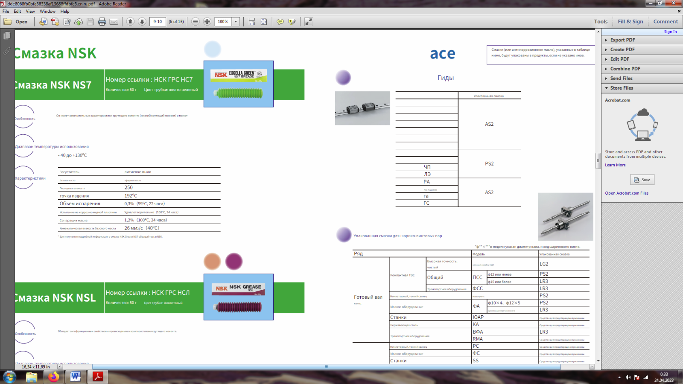This screenshot has width=683, height=384.
Task: Click the convert file to PDF icon
Action: [x=43, y=22]
